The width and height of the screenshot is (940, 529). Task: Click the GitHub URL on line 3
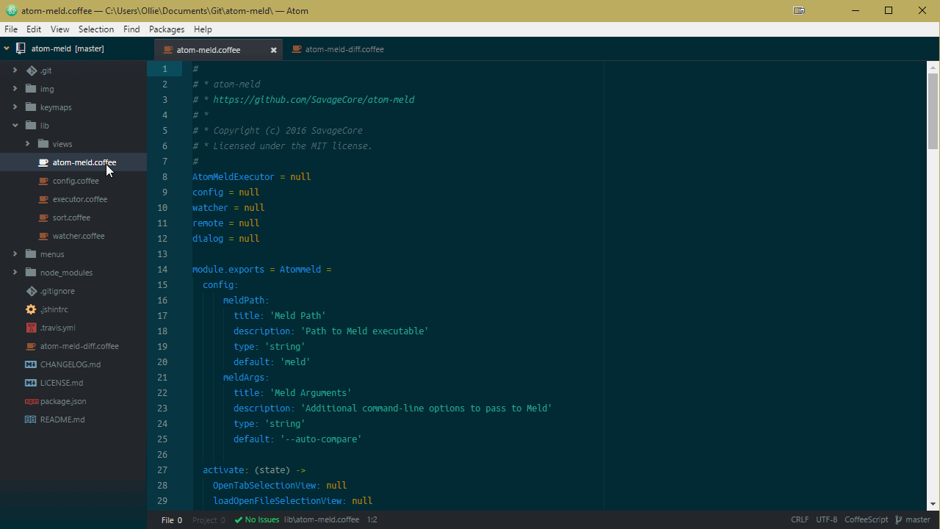314,100
